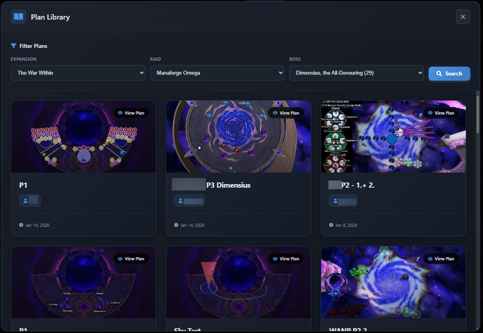The width and height of the screenshot is (483, 333).
Task: Click the plan list vertical scrollbar
Action: point(478,113)
